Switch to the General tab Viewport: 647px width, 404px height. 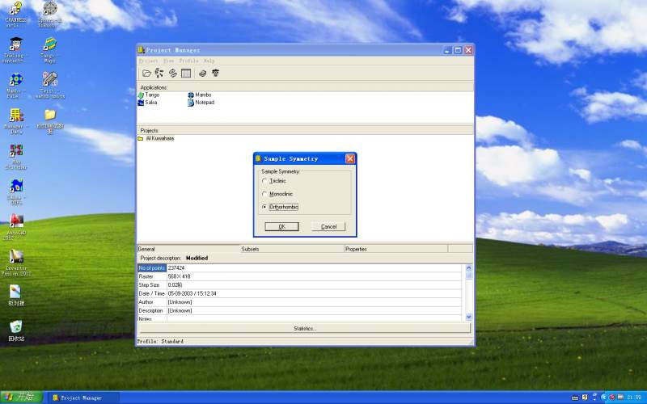coord(188,249)
